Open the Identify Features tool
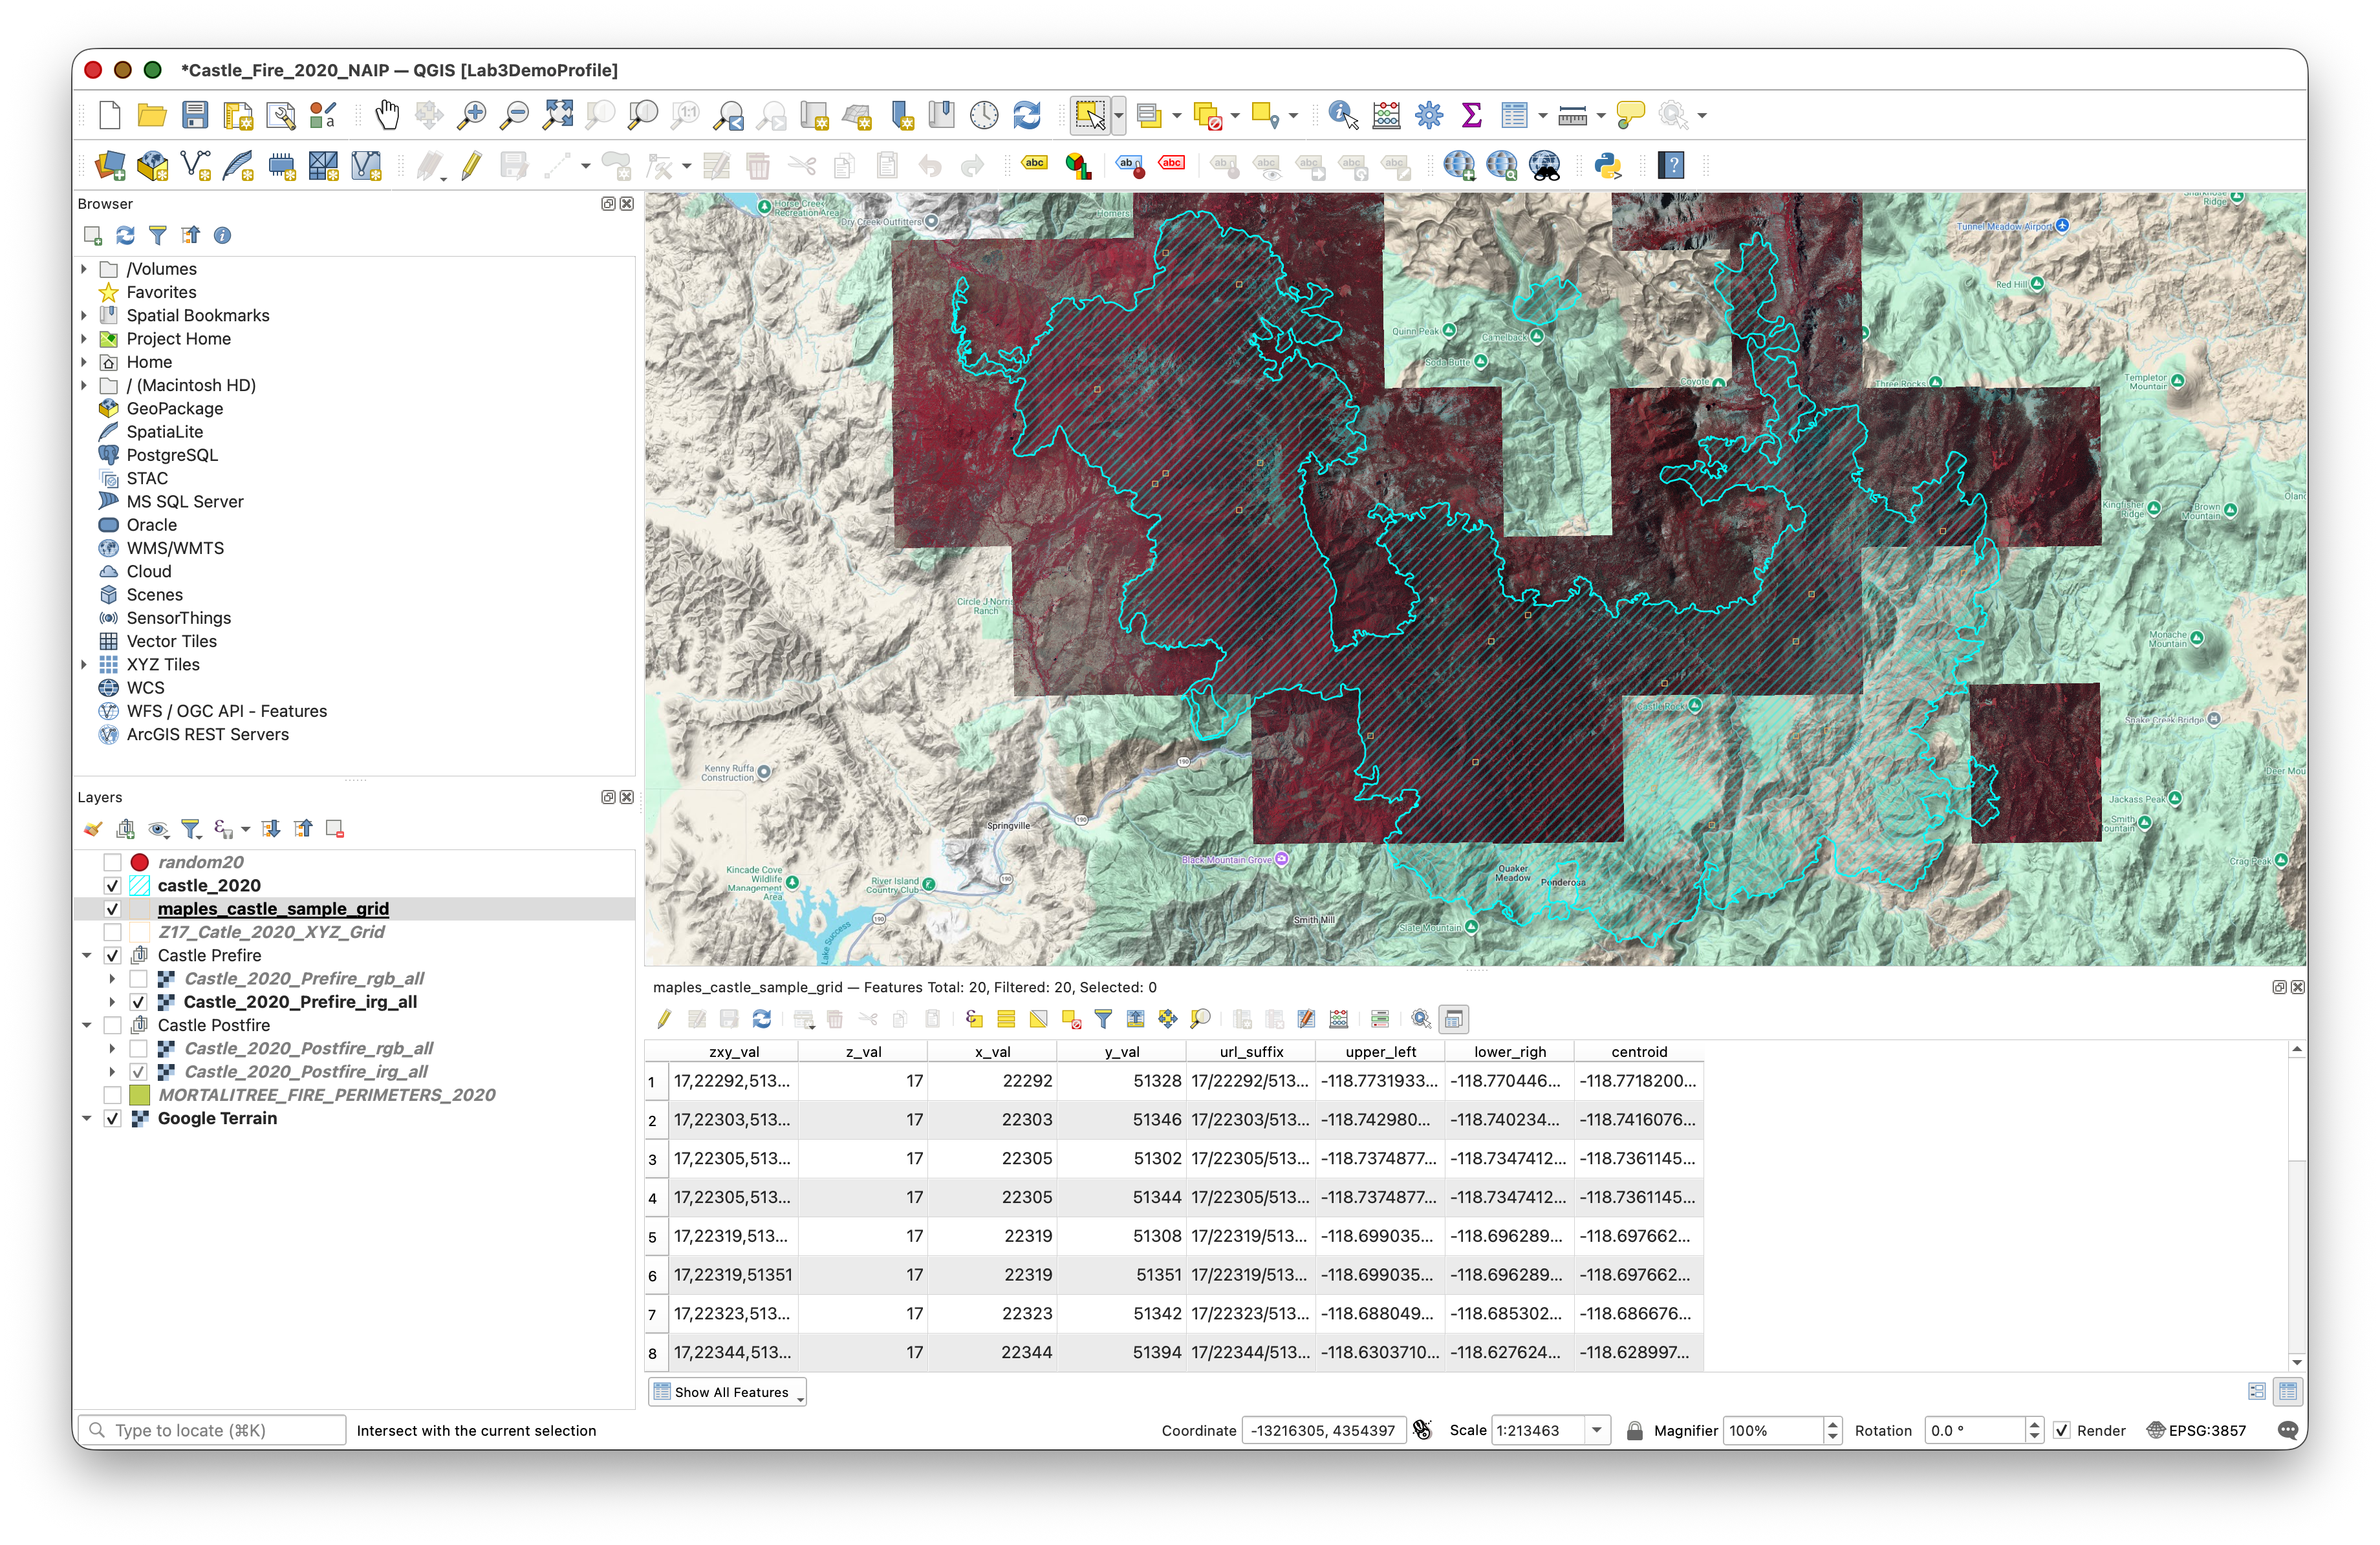 coord(1343,116)
